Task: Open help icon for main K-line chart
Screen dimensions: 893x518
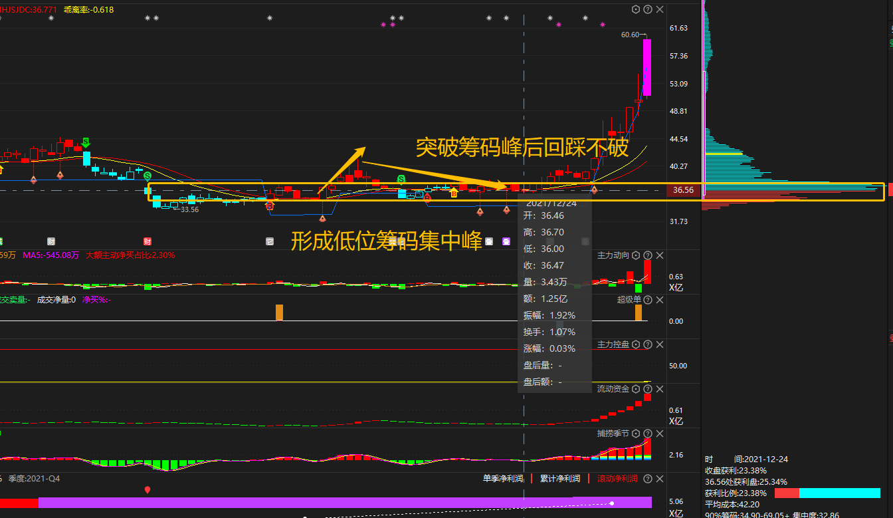Action: (x=648, y=9)
